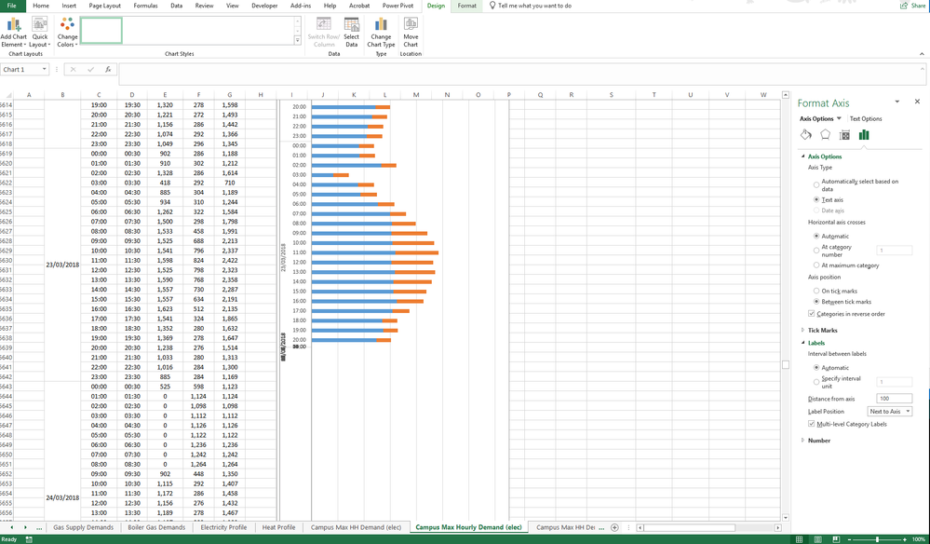Select the highlighted chart style thumbnail
Image resolution: width=930 pixels, height=544 pixels.
click(101, 30)
